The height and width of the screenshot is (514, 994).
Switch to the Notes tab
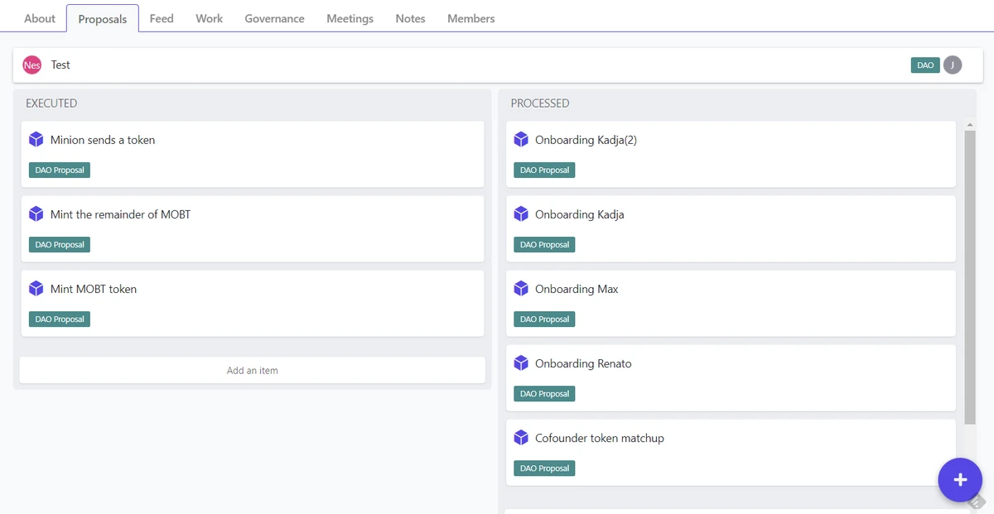pos(410,17)
